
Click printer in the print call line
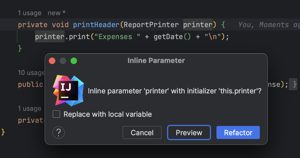click(x=50, y=37)
